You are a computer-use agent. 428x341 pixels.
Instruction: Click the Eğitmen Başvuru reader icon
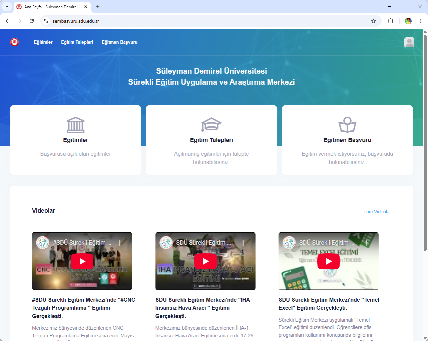[x=347, y=125]
